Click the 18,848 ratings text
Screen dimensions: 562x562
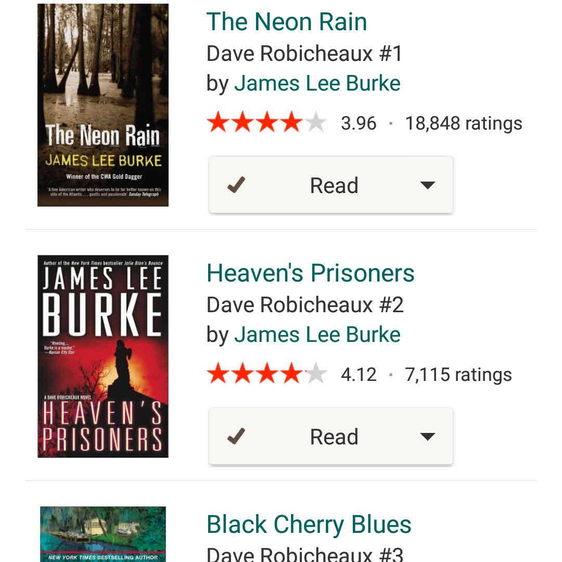[x=464, y=123]
